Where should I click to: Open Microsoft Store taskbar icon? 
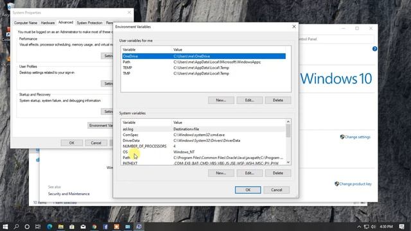(x=72, y=227)
